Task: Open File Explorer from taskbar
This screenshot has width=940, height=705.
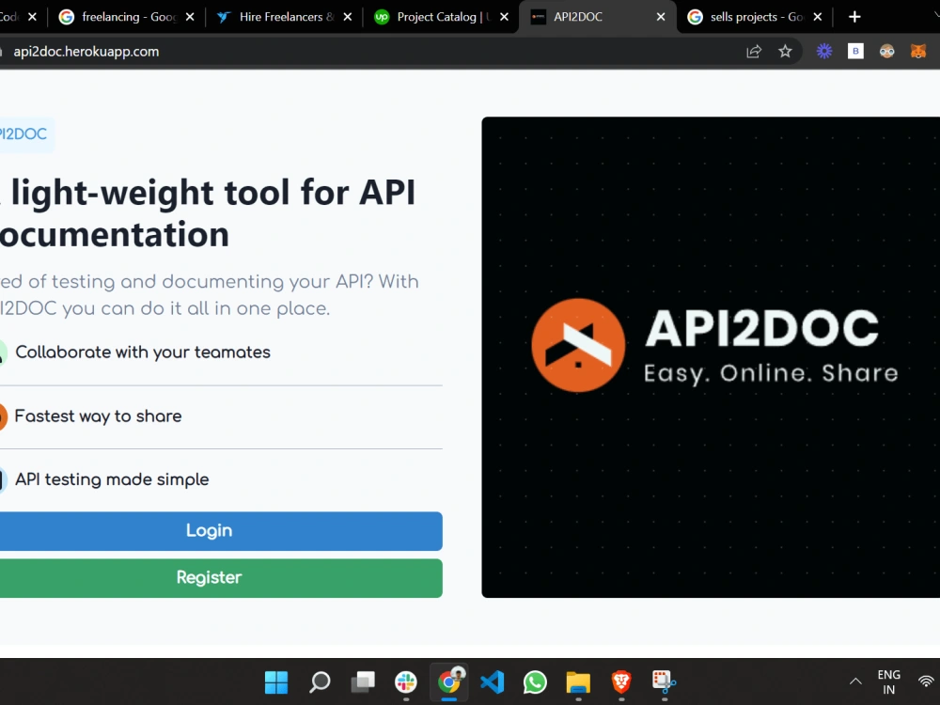Action: coord(578,681)
